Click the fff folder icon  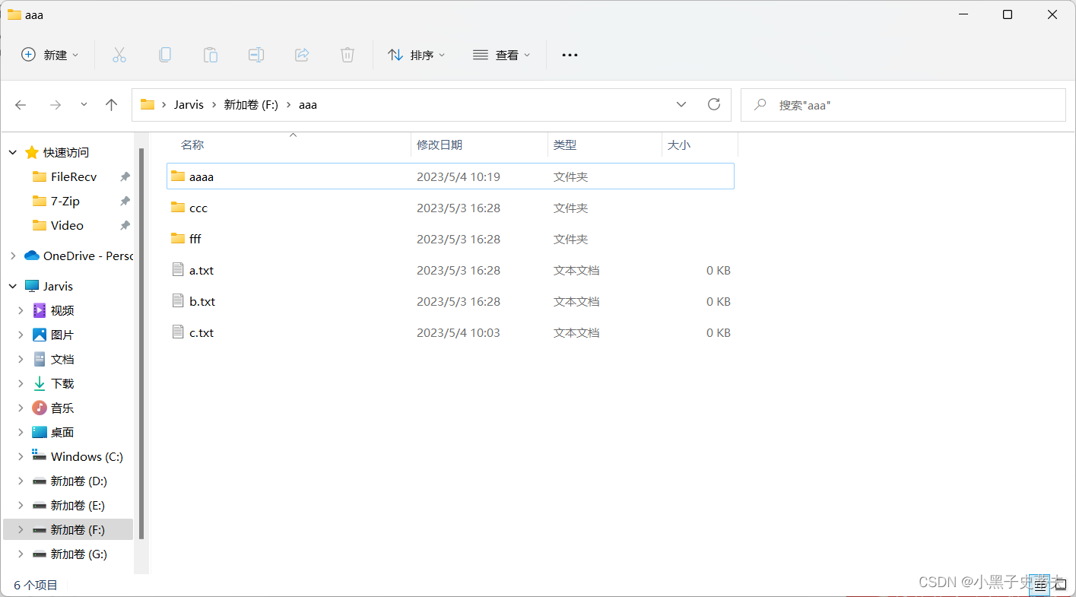click(178, 239)
